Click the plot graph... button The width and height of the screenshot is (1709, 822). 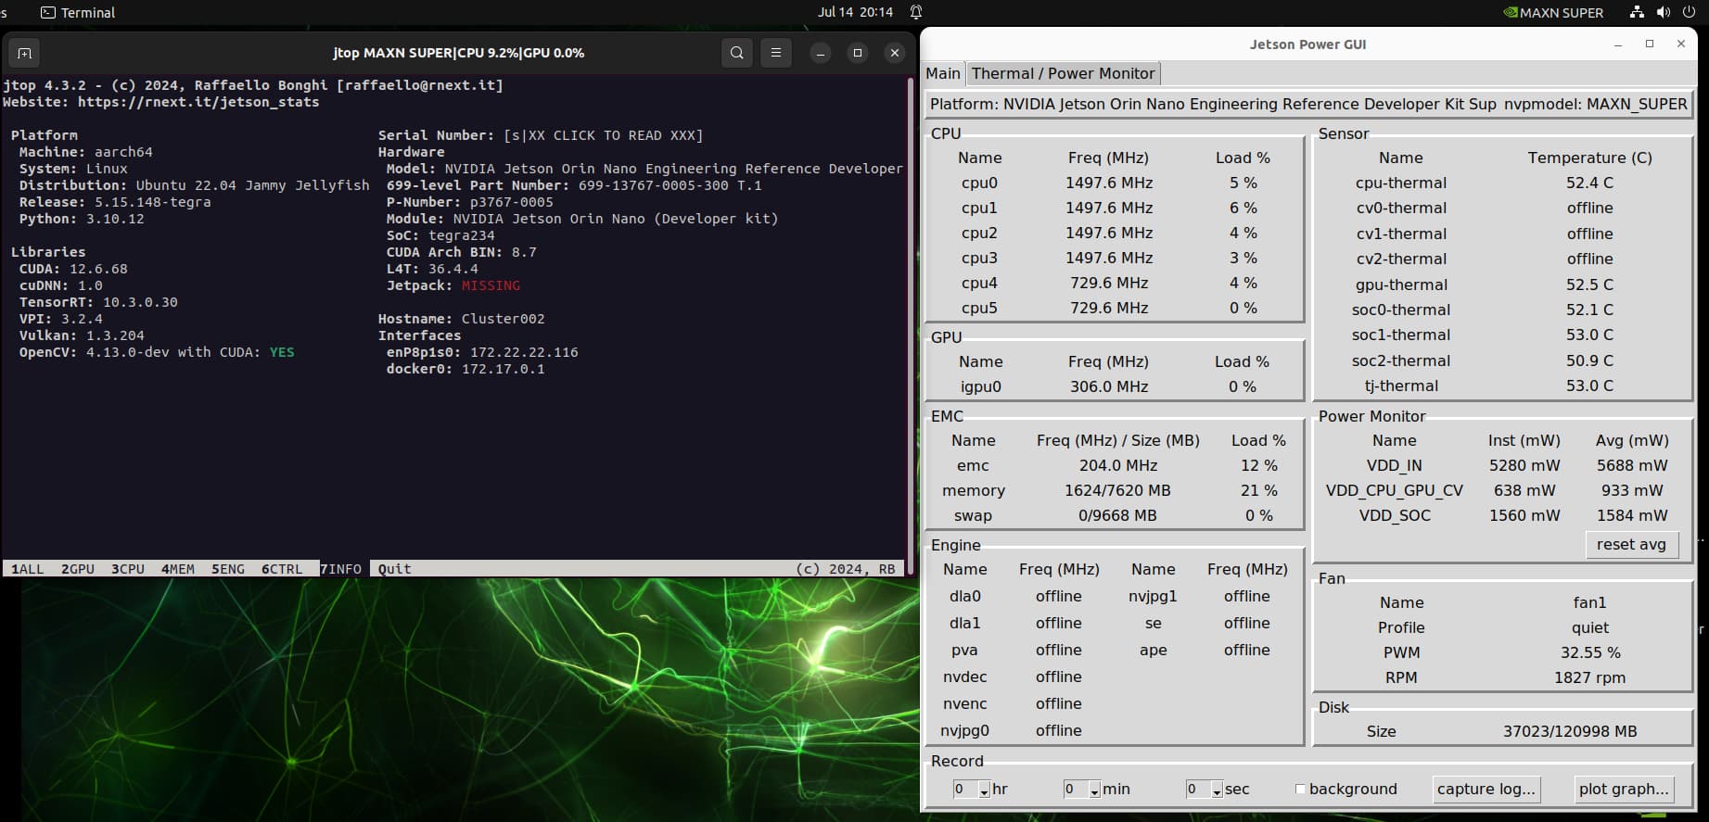point(1624,789)
